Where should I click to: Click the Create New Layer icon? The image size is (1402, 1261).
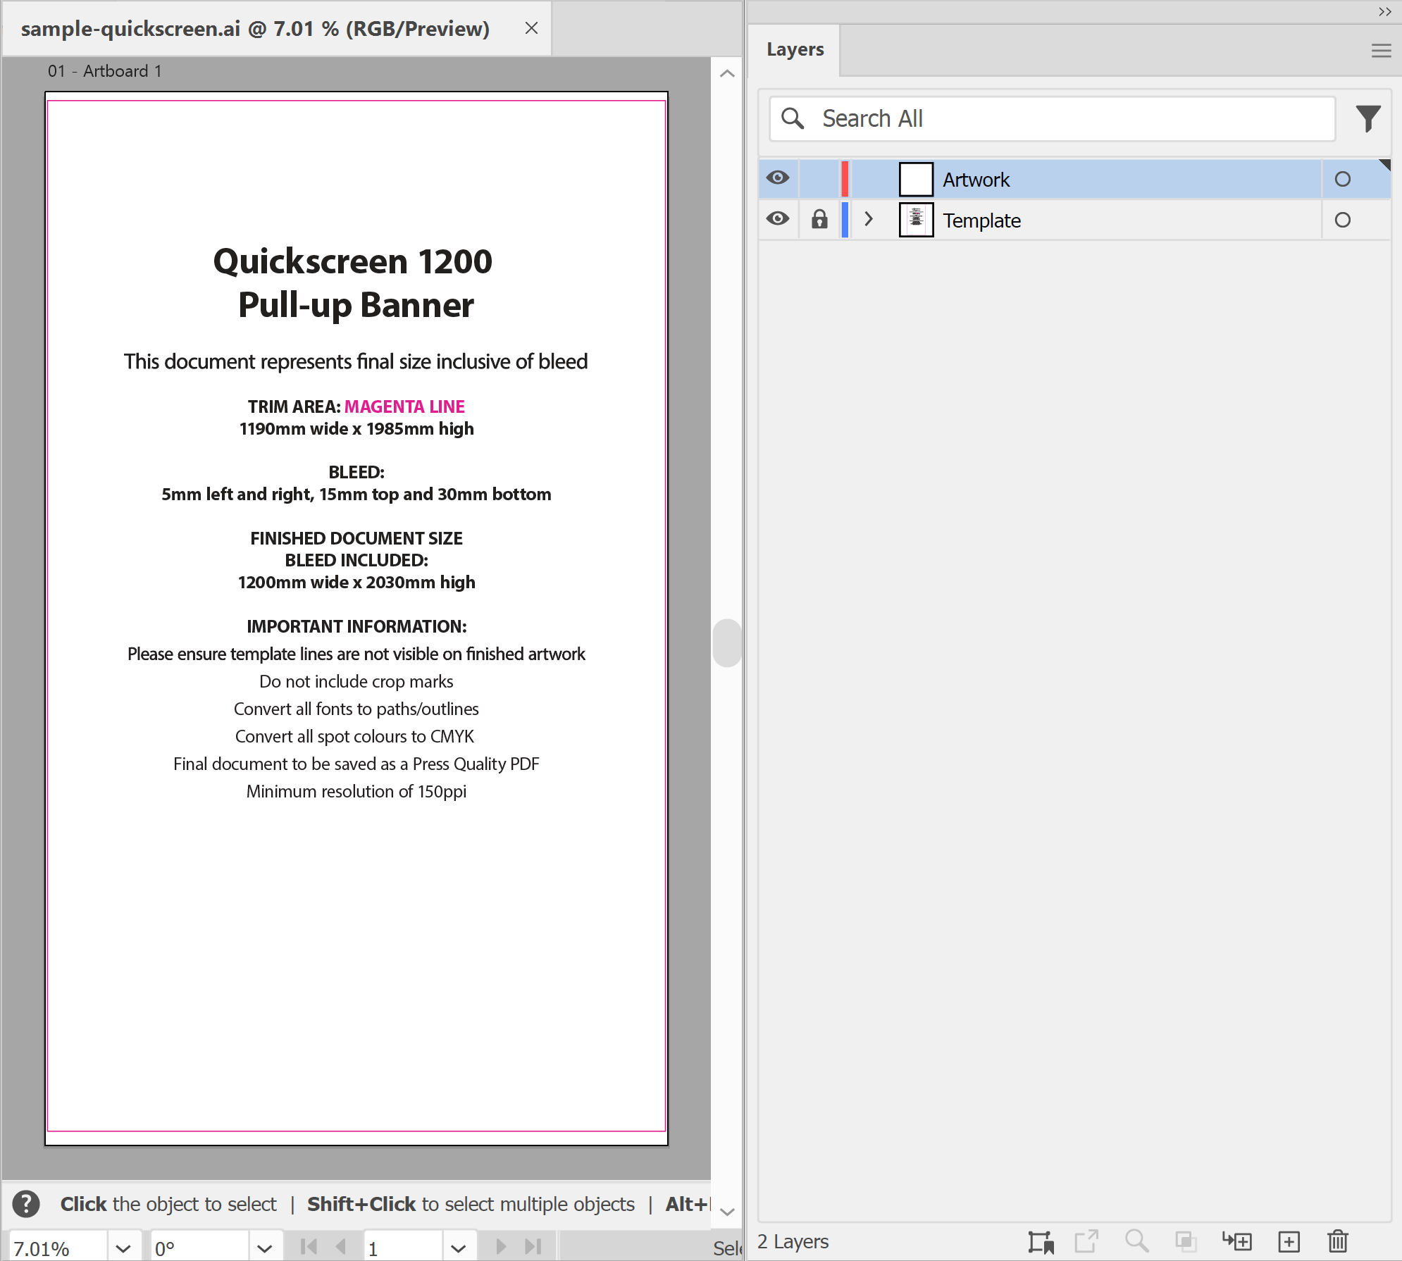1289,1241
